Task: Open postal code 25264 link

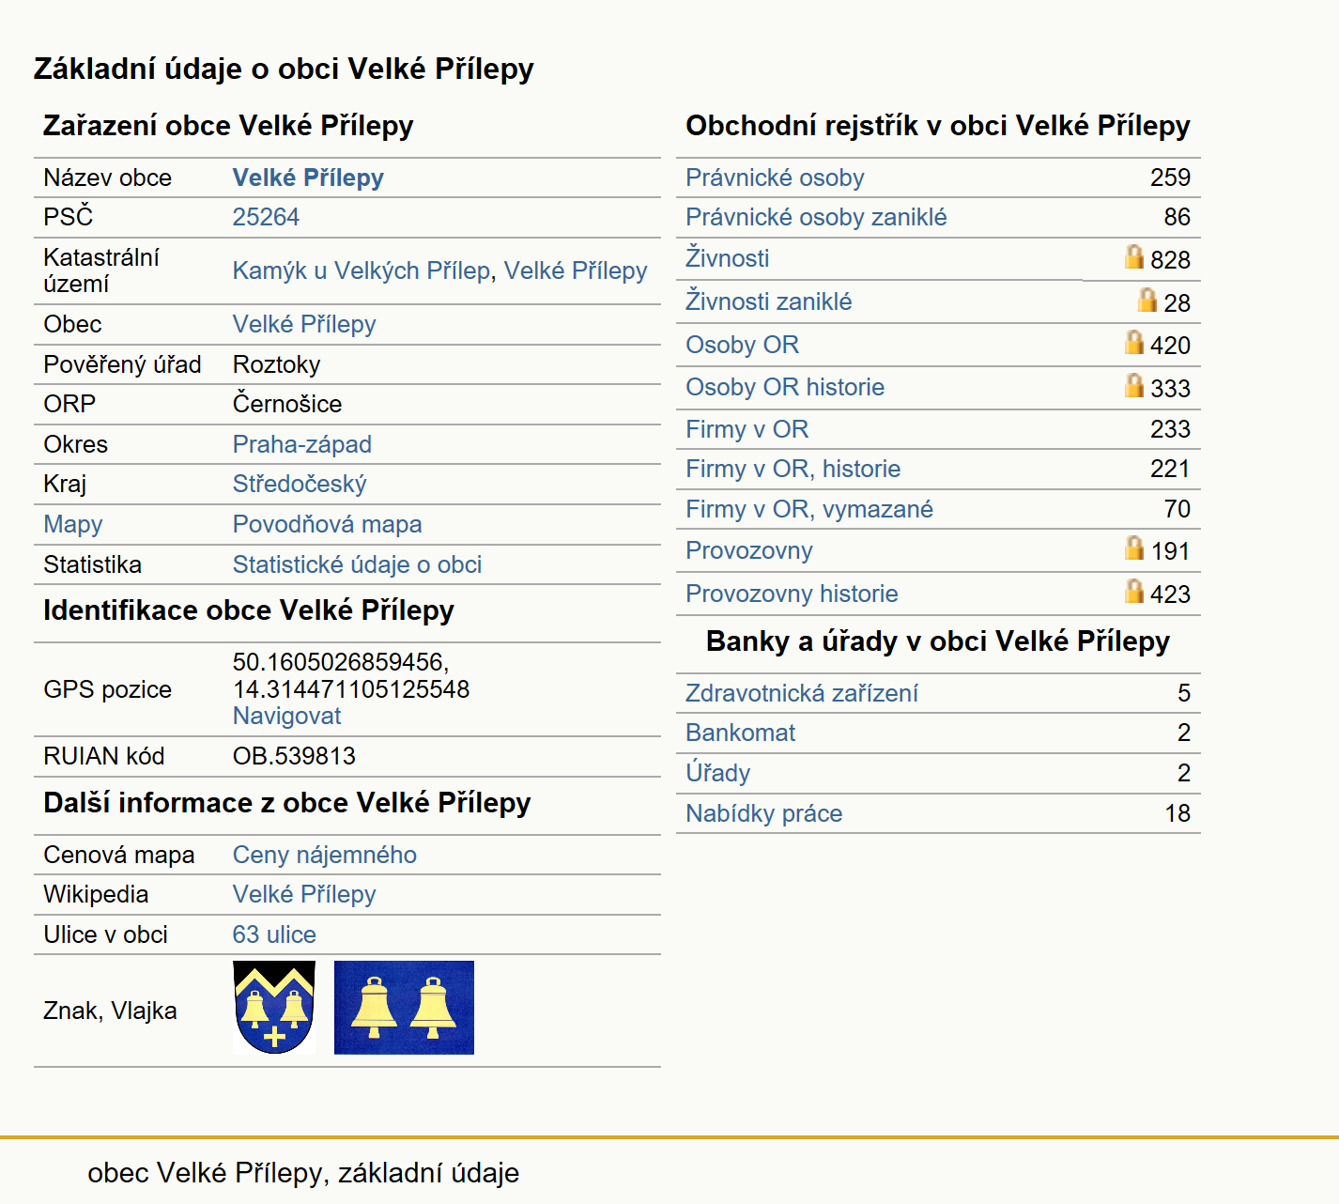Action: pos(266,217)
